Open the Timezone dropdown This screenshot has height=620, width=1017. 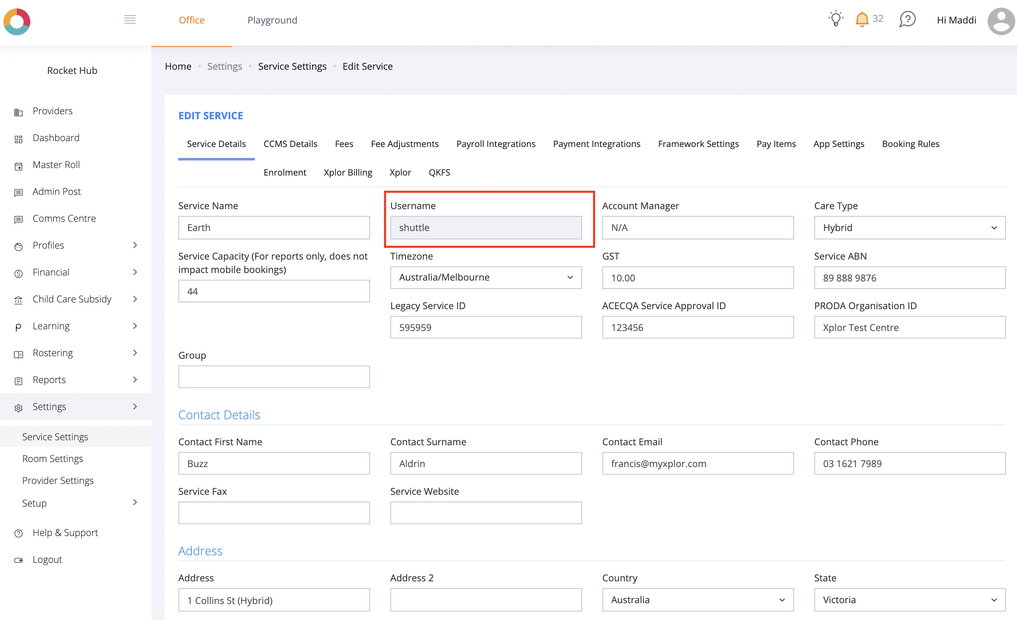click(485, 277)
